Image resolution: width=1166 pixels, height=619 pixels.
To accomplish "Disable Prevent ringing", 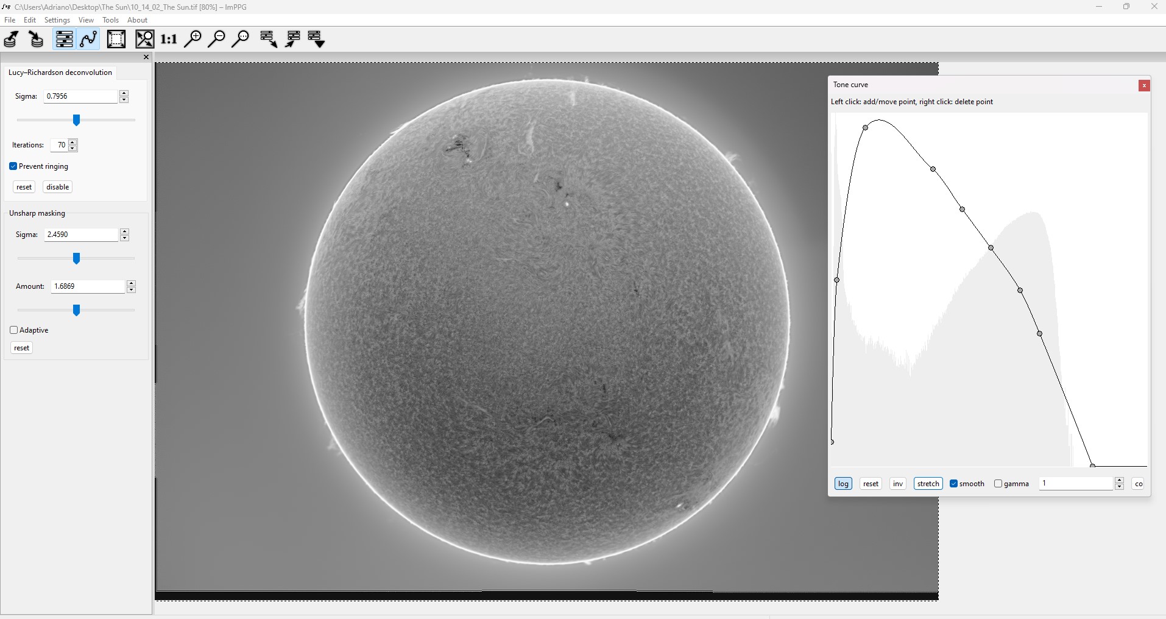I will click(13, 166).
